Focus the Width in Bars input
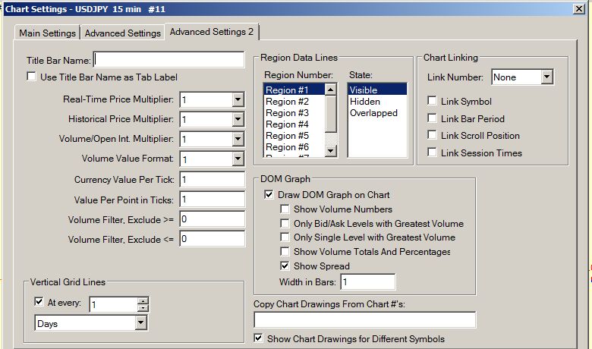This screenshot has width=592, height=349. coord(367,282)
